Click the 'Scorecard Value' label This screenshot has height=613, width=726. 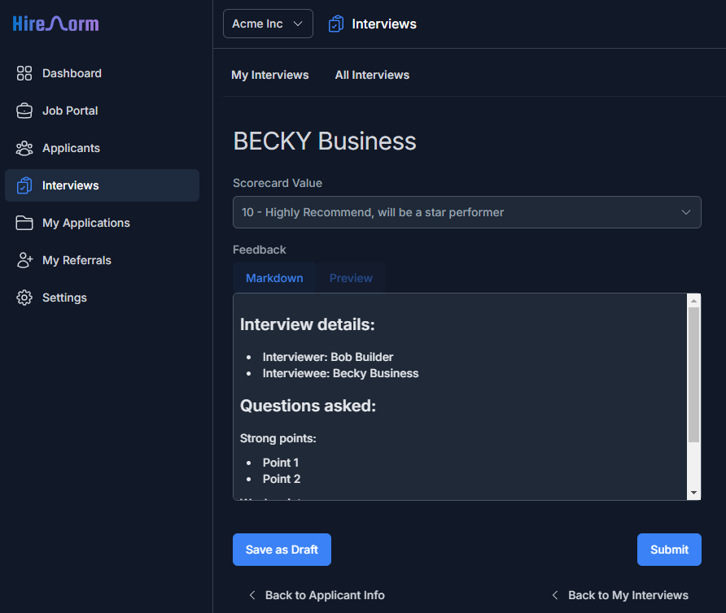click(278, 183)
